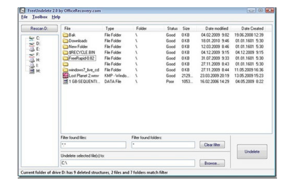Select the Lost Planet 2.wmv name
The width and height of the screenshot is (296, 186).
[84, 76]
